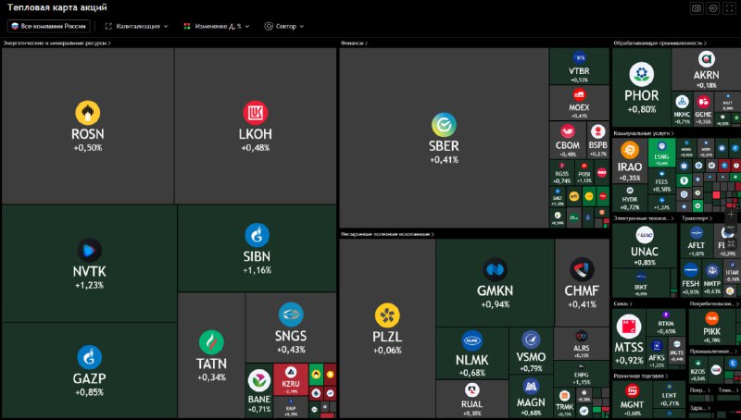The height and width of the screenshot is (420, 741).
Task: Open the VTBR stock tile
Action: [x=579, y=66]
